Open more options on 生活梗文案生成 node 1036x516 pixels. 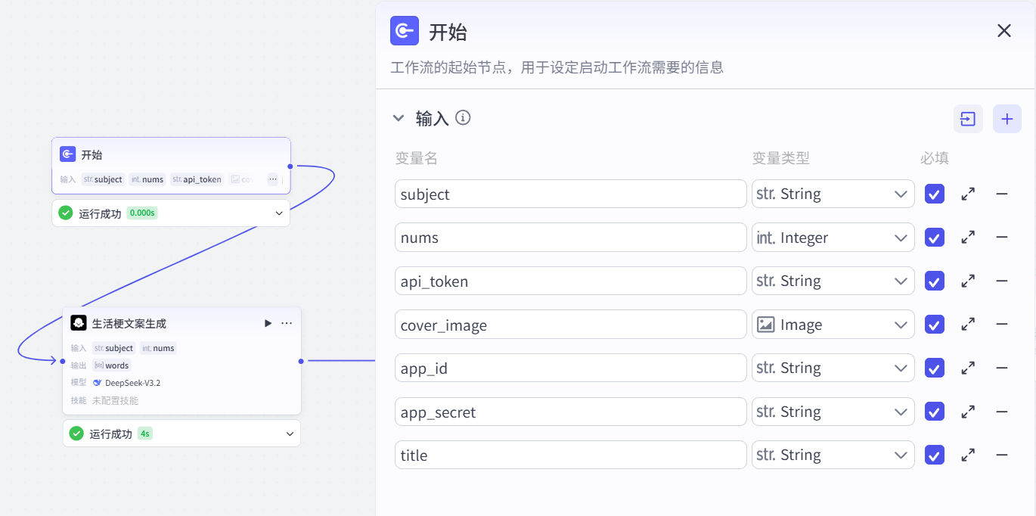coord(287,323)
